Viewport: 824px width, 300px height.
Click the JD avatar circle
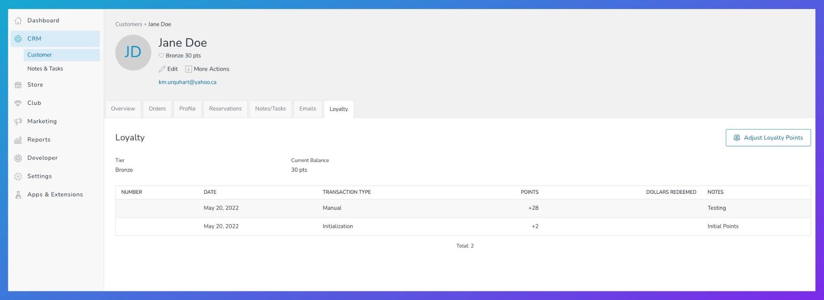133,53
